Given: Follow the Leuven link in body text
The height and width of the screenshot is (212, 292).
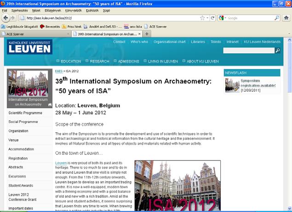Looking at the screenshot, I should 61,163.
